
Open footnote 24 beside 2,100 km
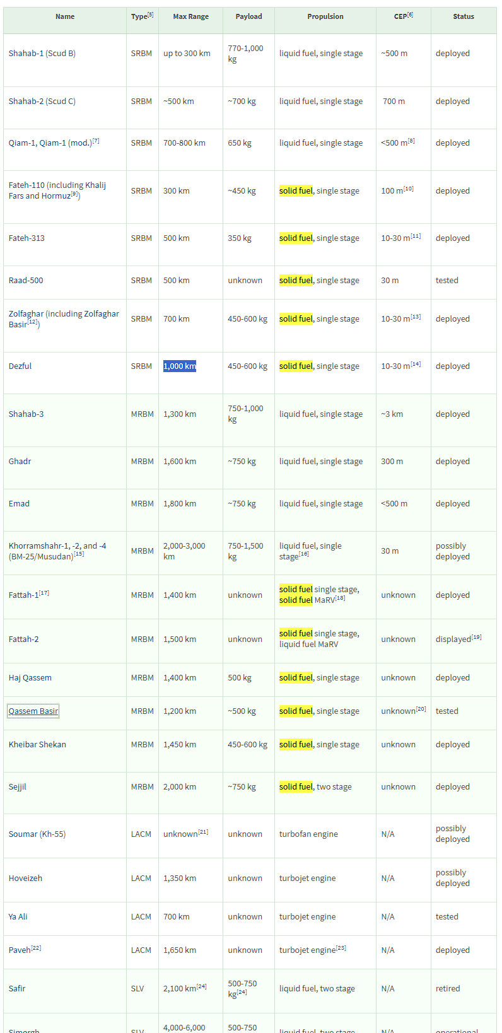pos(202,986)
